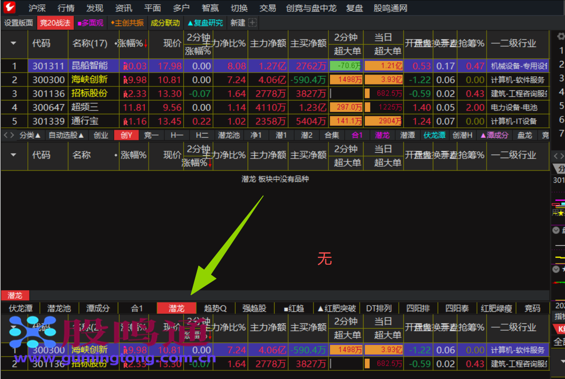565x379 pixels.
Task: Click 海峡创新's orange 1498万 bar in top table
Action: pos(346,80)
